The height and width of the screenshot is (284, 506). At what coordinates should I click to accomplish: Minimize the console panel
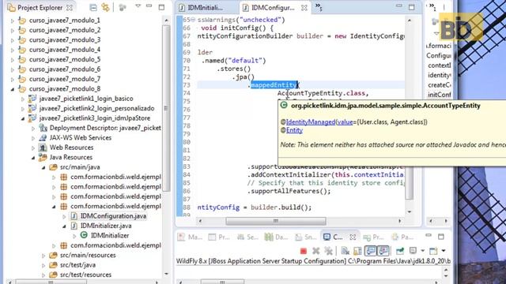click(x=429, y=236)
